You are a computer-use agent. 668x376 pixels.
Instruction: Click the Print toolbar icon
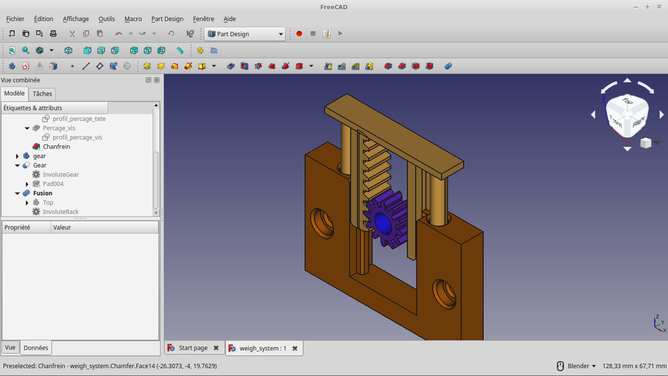click(53, 34)
